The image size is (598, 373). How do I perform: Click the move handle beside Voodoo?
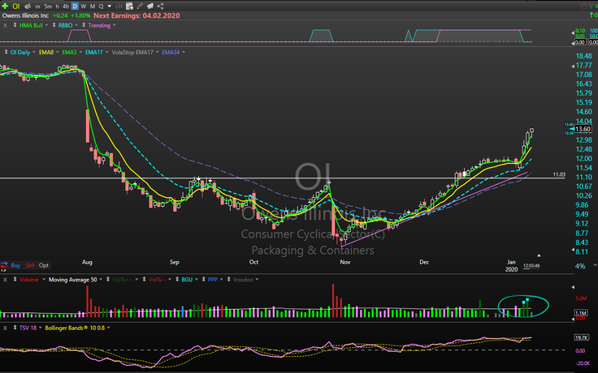coord(229,280)
